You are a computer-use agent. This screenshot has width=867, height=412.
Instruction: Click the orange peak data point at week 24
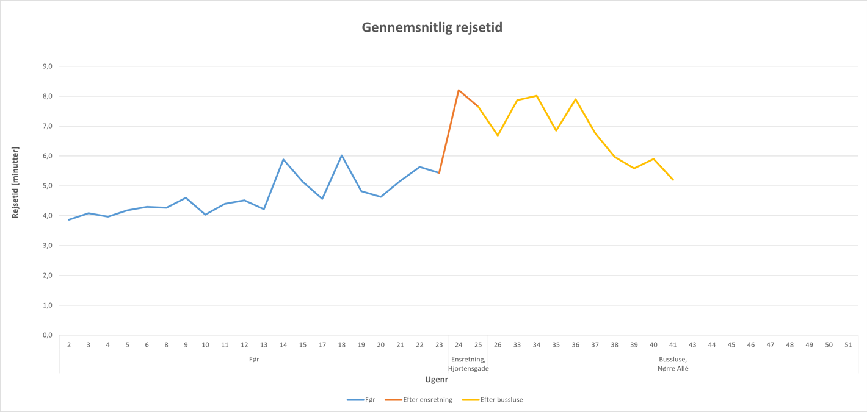click(459, 90)
